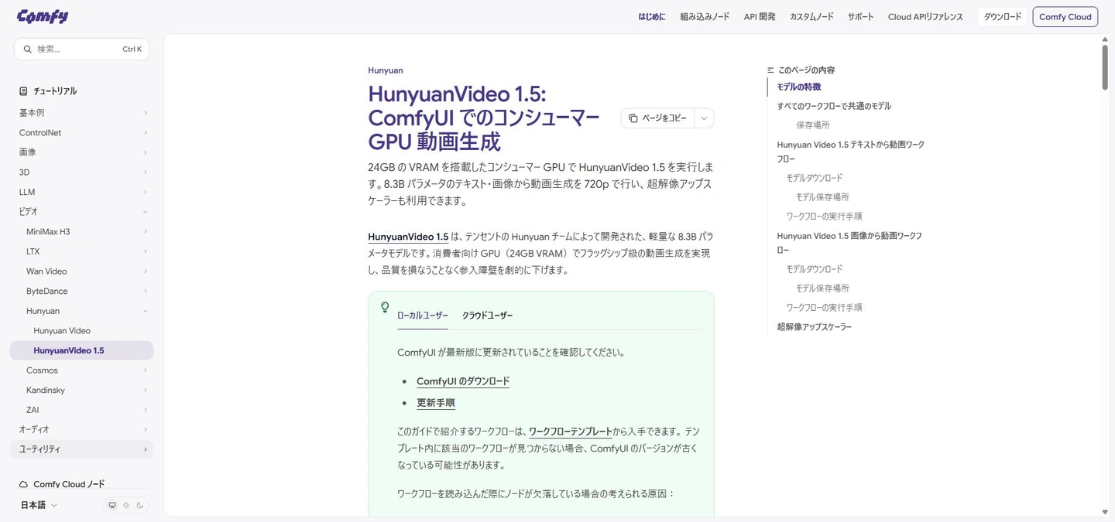Open the はじめに nav item
The height and width of the screenshot is (522, 1115).
[652, 17]
